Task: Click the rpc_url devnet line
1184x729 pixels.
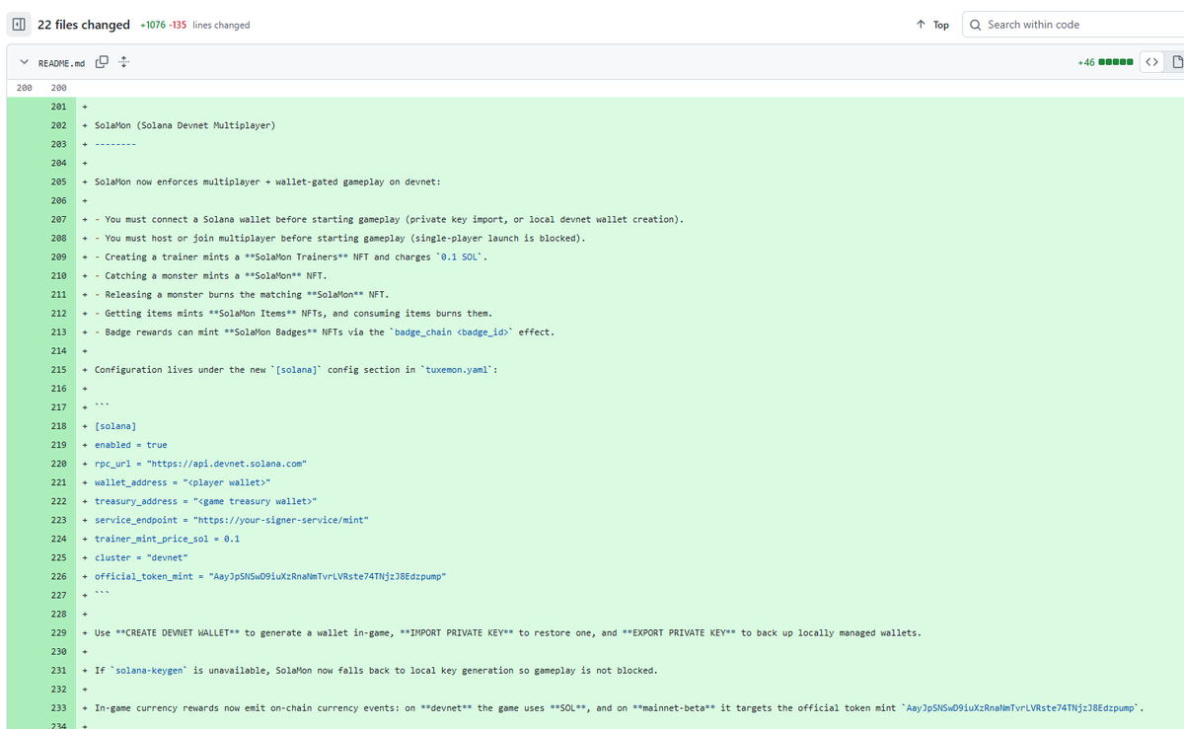Action: pyautogui.click(x=200, y=463)
